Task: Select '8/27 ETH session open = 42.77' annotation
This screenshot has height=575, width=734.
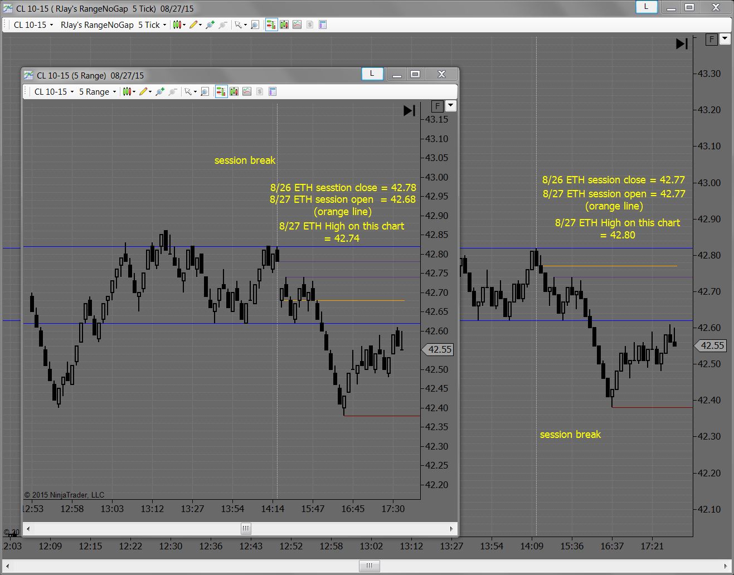Action: pyautogui.click(x=614, y=194)
